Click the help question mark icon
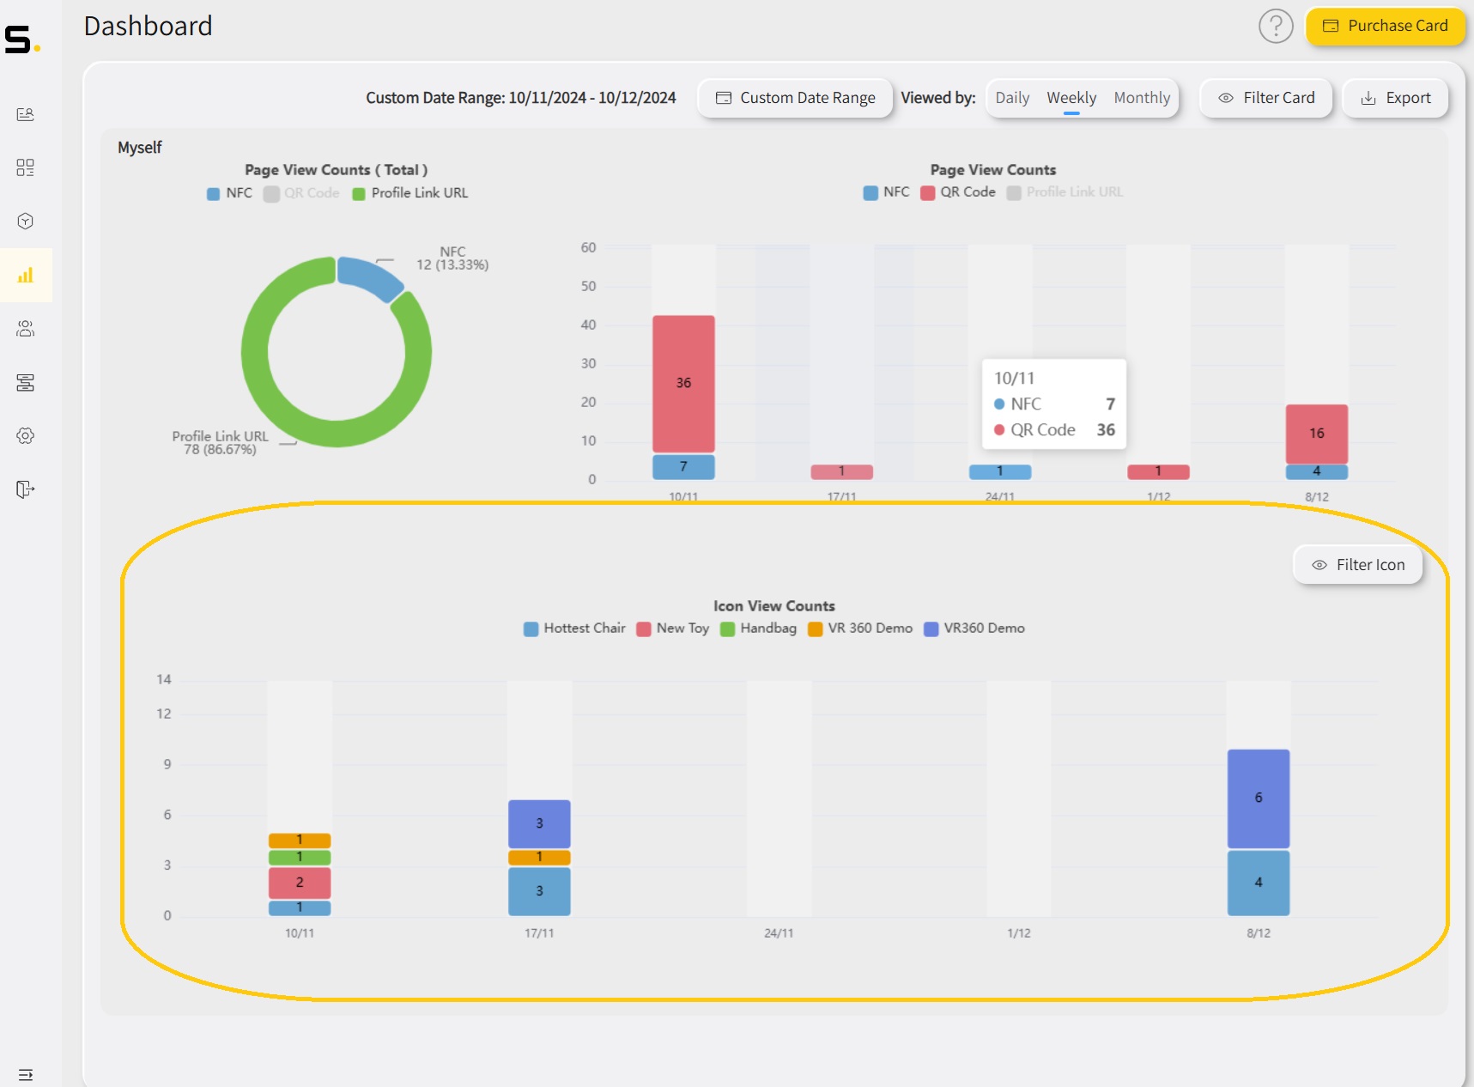The height and width of the screenshot is (1087, 1474). 1277,27
